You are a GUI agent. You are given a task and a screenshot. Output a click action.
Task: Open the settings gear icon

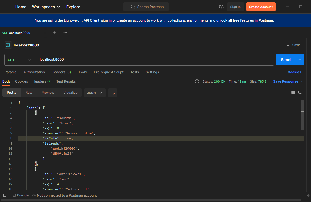pos(221,7)
